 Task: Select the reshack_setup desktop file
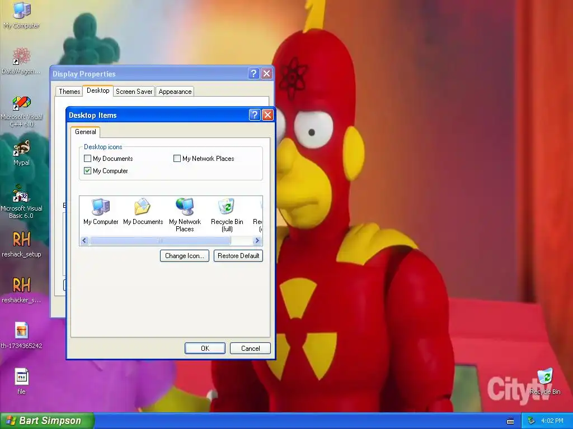point(21,244)
